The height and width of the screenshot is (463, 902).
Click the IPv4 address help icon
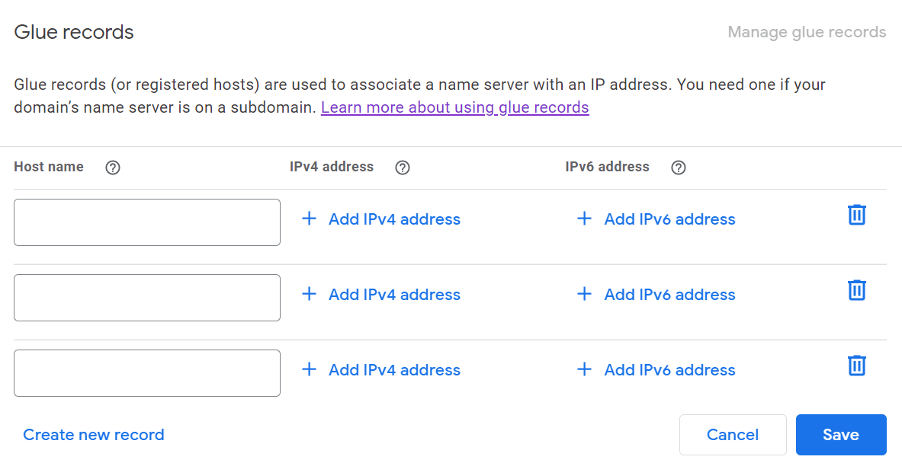click(403, 168)
